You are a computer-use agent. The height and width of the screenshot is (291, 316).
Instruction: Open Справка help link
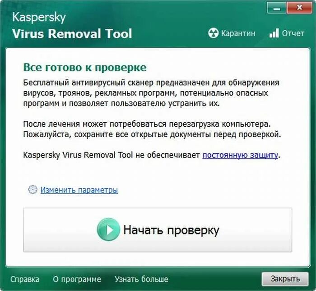pyautogui.click(x=24, y=279)
